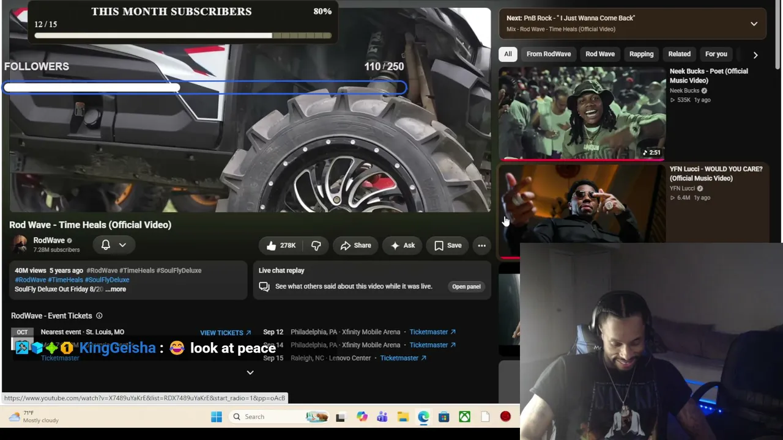The width and height of the screenshot is (783, 440).
Task: Expand more event tickets with the chevron
Action: pyautogui.click(x=250, y=372)
